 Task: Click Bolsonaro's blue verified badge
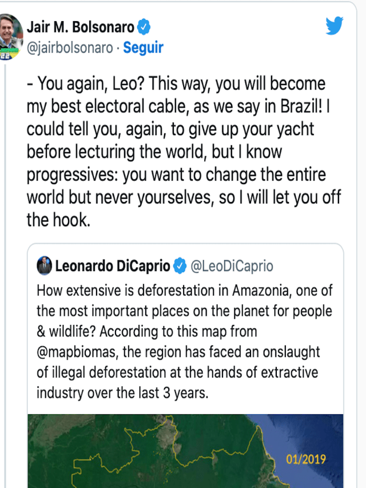(145, 27)
